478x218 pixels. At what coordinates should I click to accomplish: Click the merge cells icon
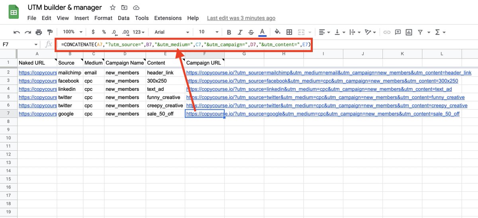(x=301, y=32)
